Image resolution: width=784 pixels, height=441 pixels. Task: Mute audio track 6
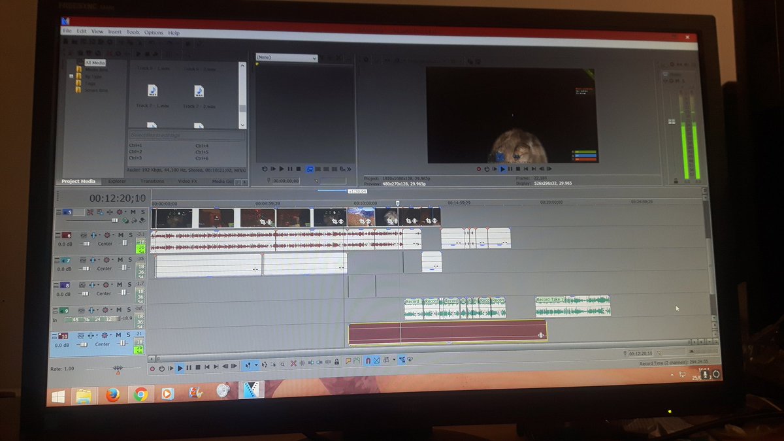point(120,235)
